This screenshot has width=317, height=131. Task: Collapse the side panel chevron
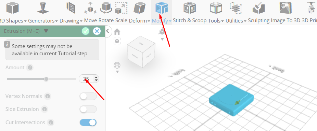coord(108,31)
